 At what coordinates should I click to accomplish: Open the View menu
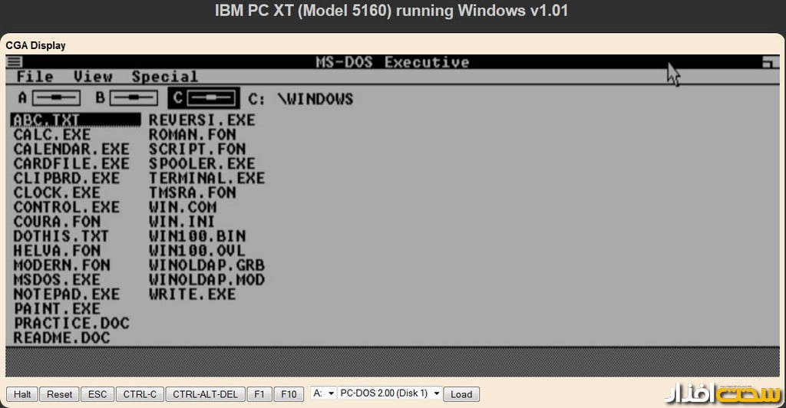93,77
